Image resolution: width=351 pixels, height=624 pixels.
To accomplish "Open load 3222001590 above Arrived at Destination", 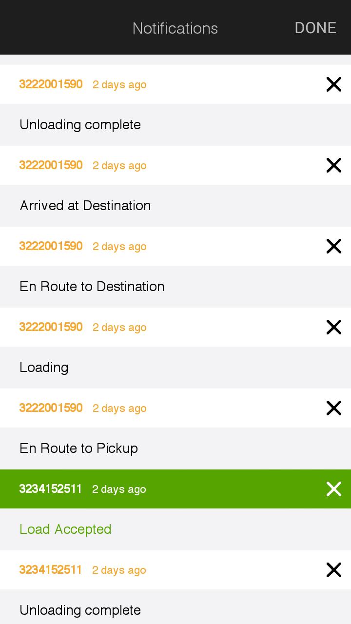I will point(51,165).
